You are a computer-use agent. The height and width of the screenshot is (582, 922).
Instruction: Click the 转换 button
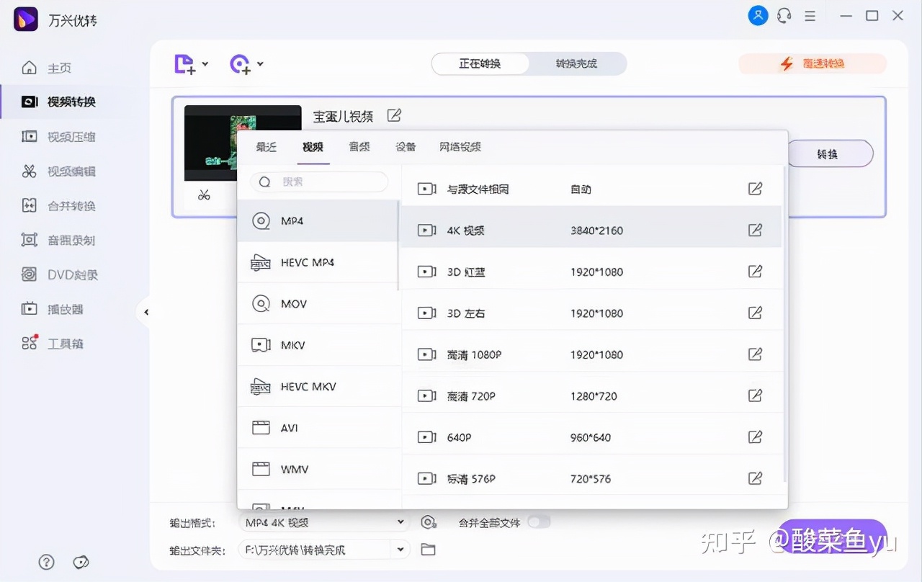tap(830, 153)
